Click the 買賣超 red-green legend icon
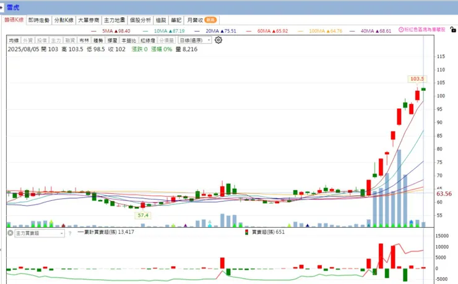 pos(246,232)
